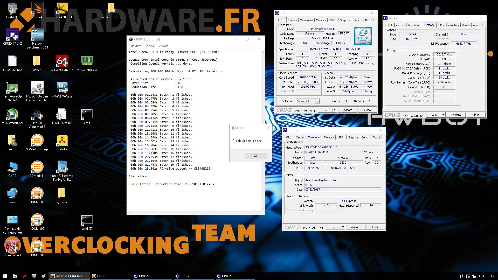Open HWiNFO64.INI file icon
Image resolution: width=498 pixels, height=280 pixels.
tap(62, 116)
